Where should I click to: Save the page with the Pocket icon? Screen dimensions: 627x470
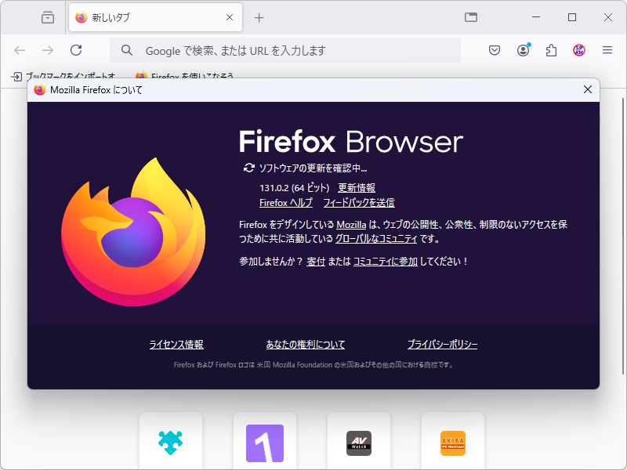click(x=495, y=49)
